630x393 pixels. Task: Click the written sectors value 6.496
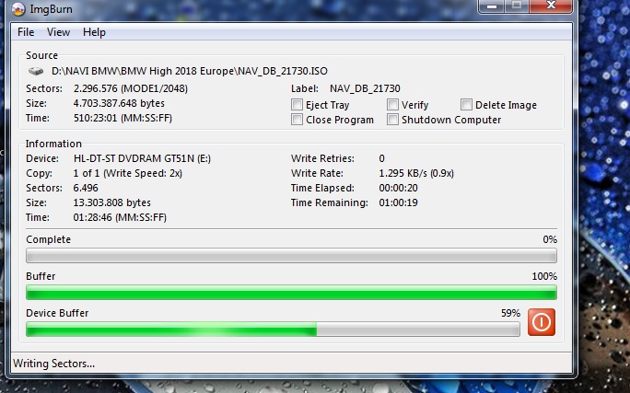[x=86, y=188]
